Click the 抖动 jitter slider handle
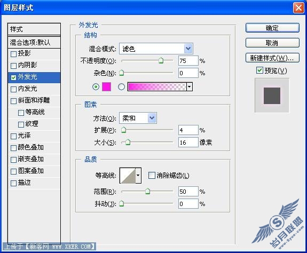307x253 pixels. tap(121, 203)
